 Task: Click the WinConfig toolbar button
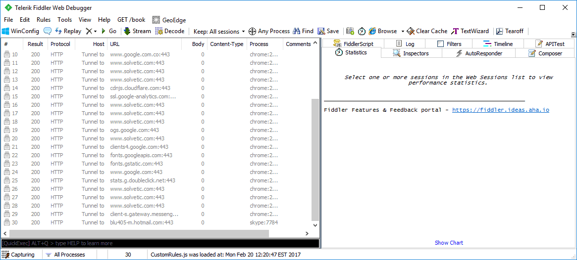pyautogui.click(x=21, y=31)
